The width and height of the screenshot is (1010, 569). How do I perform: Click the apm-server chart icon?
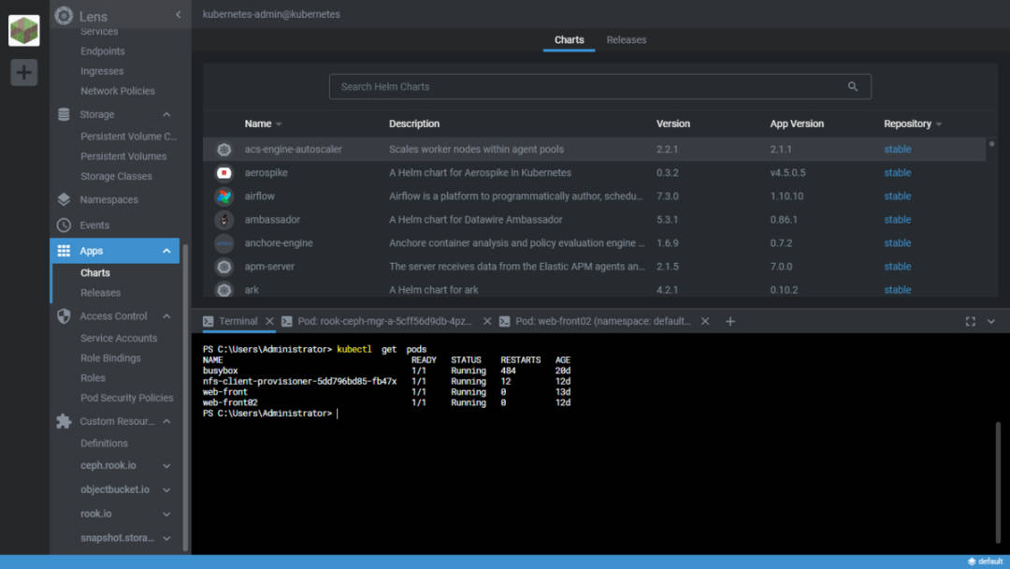tap(224, 266)
